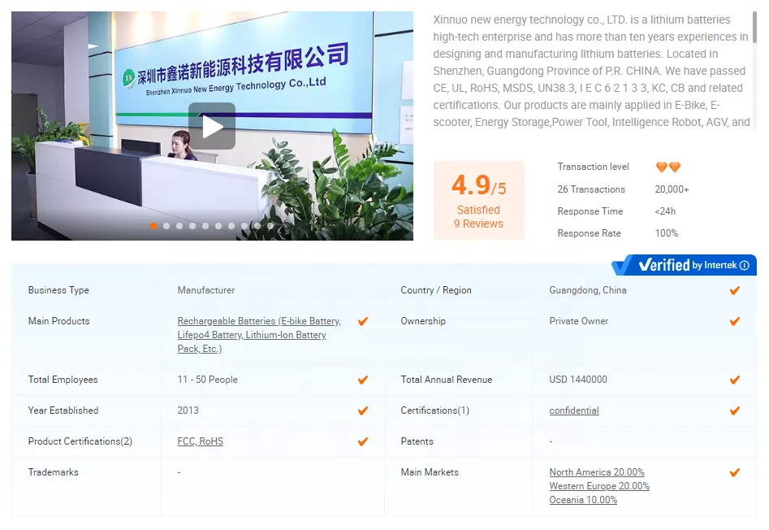
Task: Click the Total Annual Revenue verified checkmark
Action: pos(735,380)
